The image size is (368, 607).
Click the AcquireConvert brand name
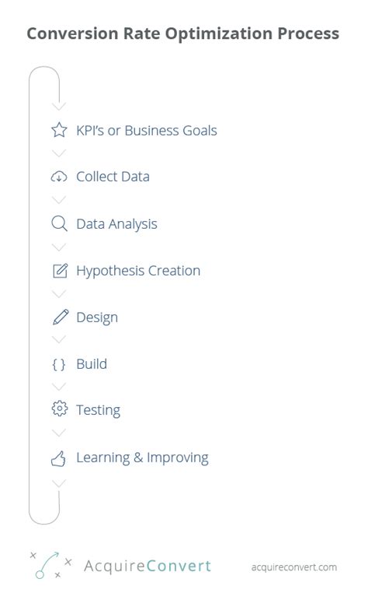point(148,566)
